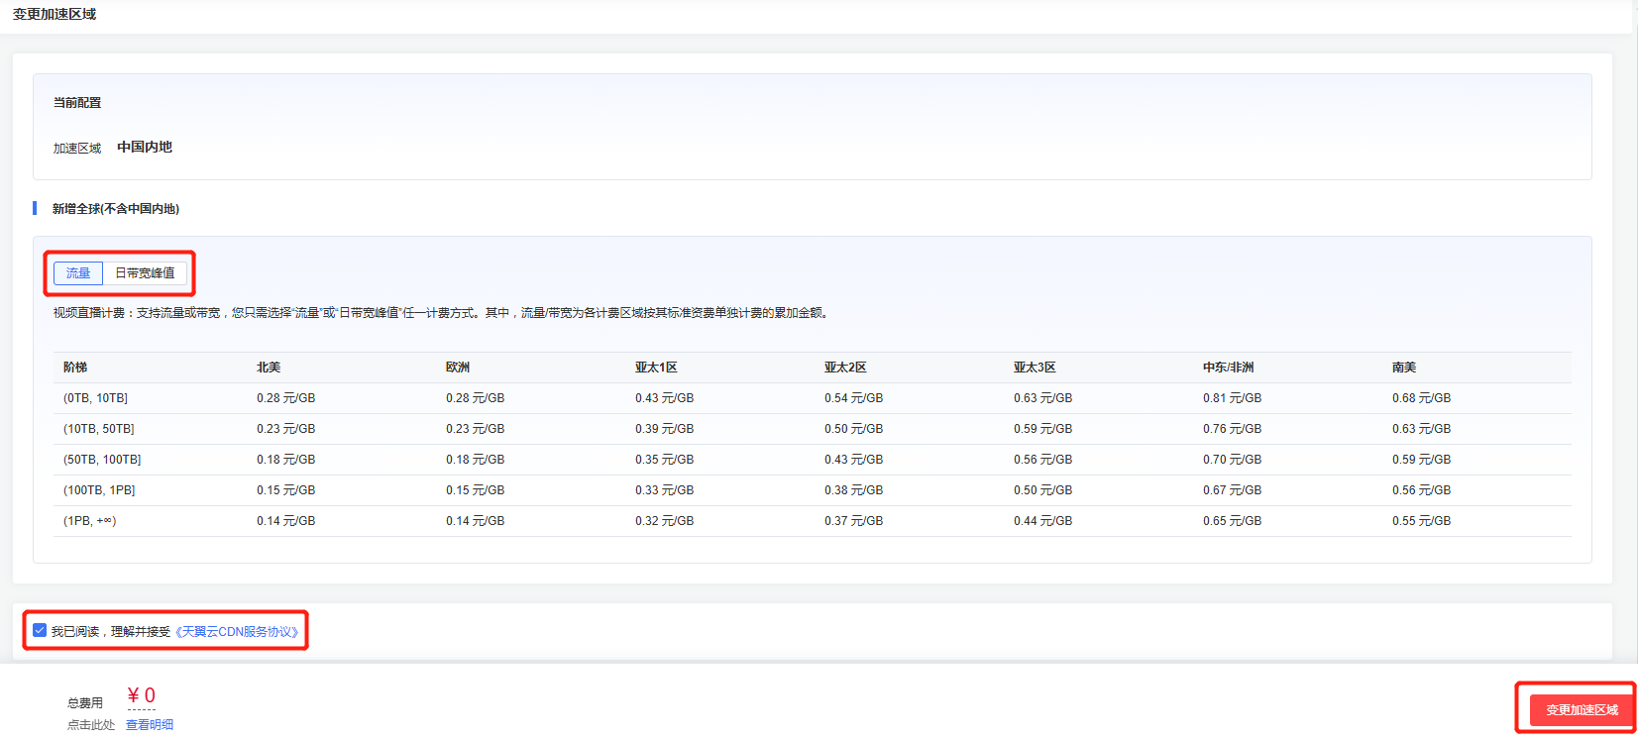Click the 亚太2区 column header
1638x740 pixels.
pos(845,368)
